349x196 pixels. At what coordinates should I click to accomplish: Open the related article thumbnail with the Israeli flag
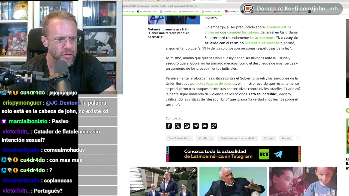click(174, 20)
